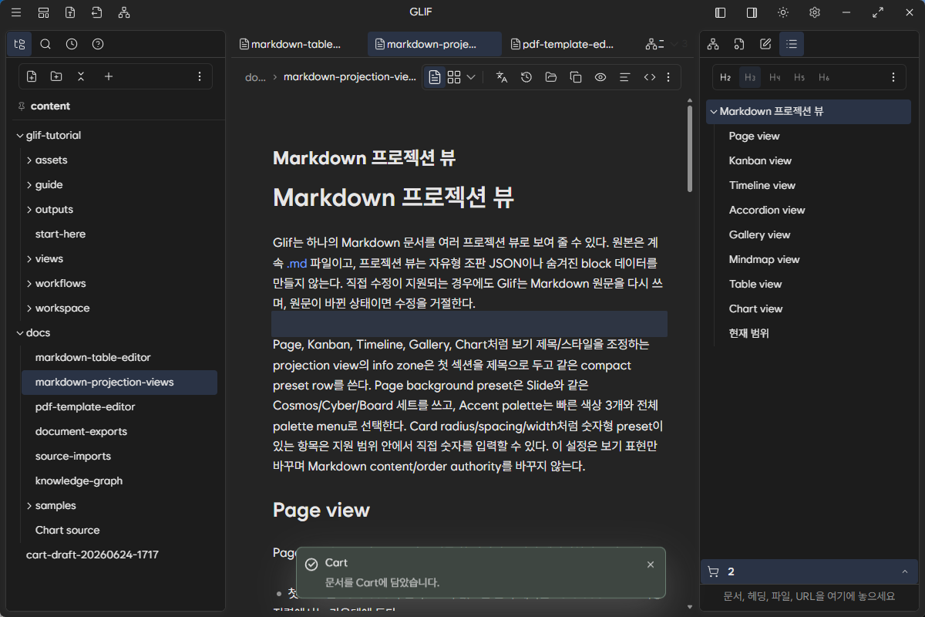
Task: Toggle H5 heading level filter
Action: click(799, 77)
